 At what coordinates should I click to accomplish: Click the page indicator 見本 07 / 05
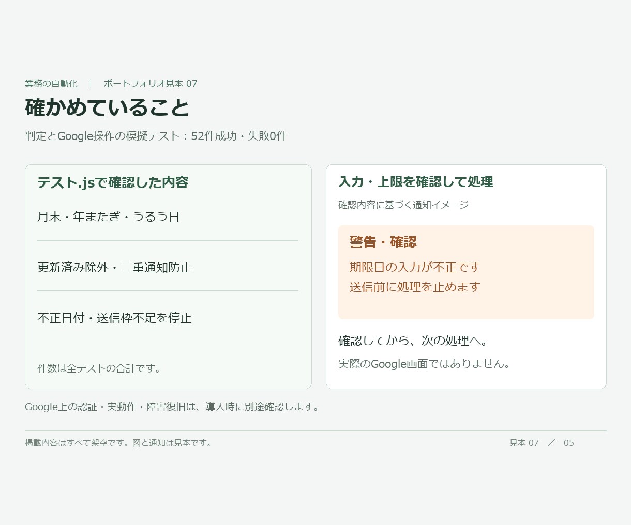coord(542,443)
